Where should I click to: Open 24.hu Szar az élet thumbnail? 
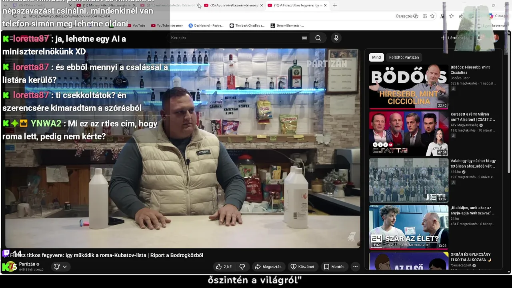(x=408, y=227)
